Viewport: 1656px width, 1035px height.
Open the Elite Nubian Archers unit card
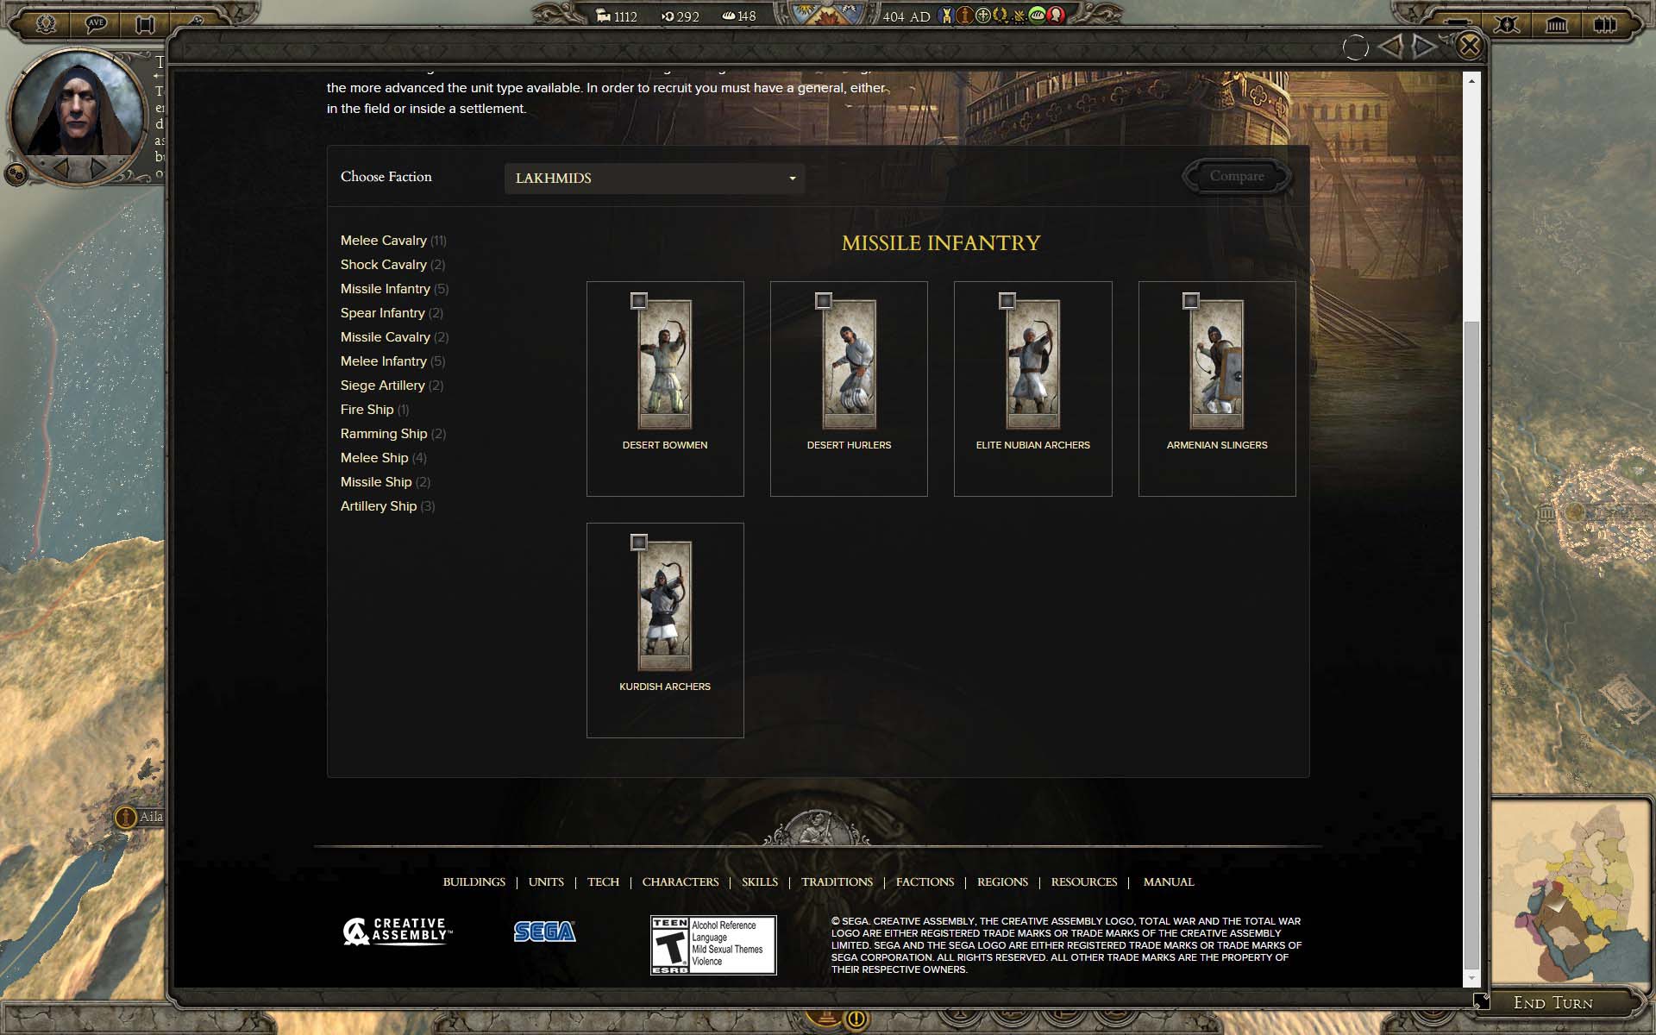pyautogui.click(x=1033, y=389)
